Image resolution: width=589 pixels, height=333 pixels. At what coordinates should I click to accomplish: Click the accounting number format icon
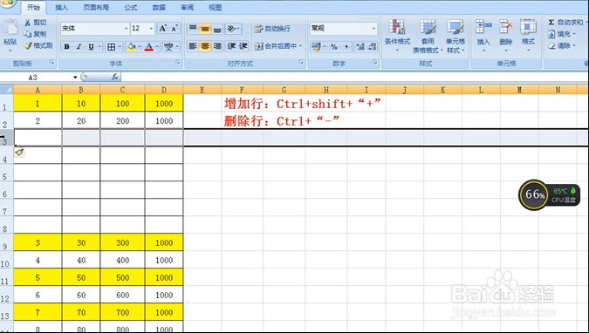316,46
